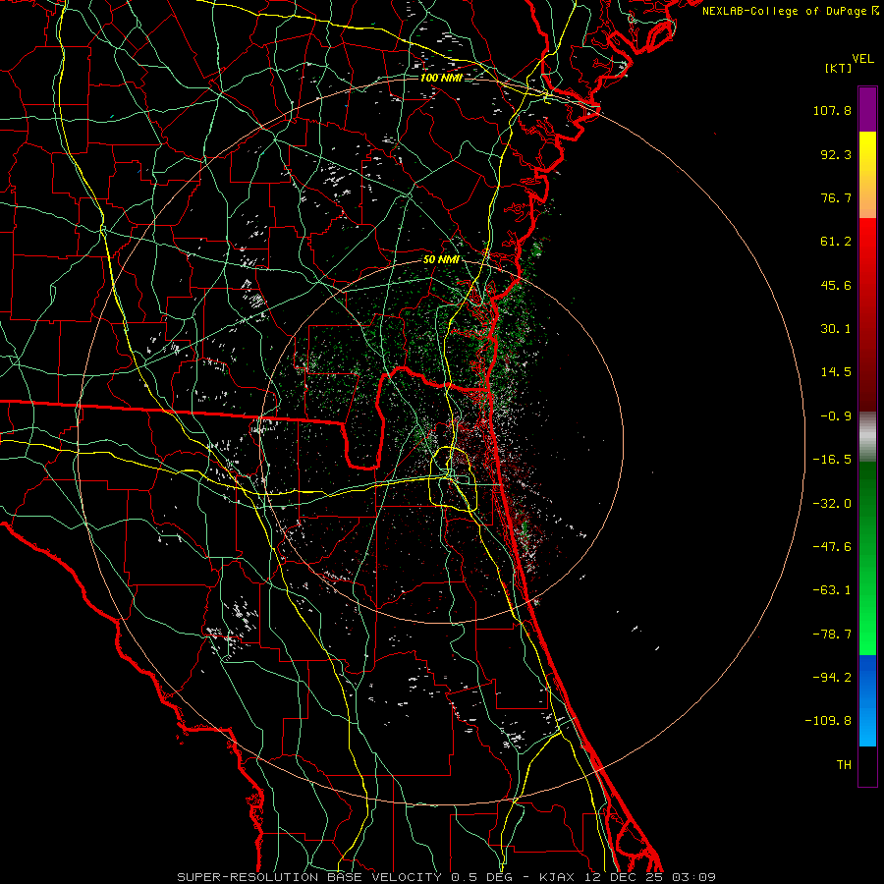This screenshot has height=884, width=884.
Task: Pick the gray near-zero segment of the color bar
Action: 867,437
